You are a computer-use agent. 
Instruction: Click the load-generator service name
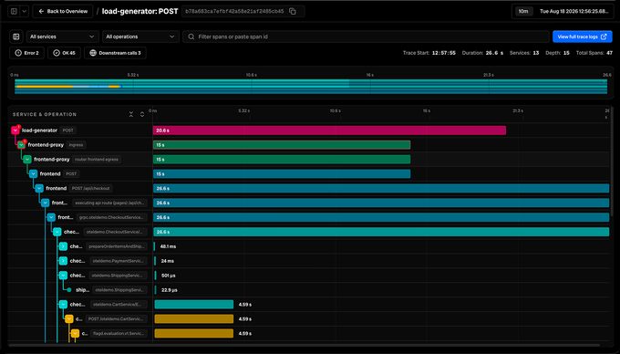tap(39, 130)
